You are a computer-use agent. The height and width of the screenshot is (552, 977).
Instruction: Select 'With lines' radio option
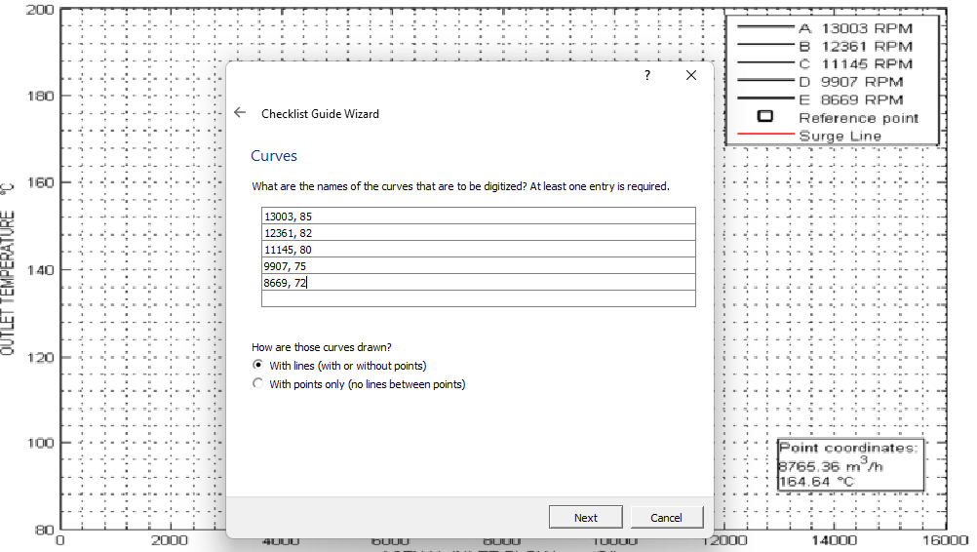258,365
